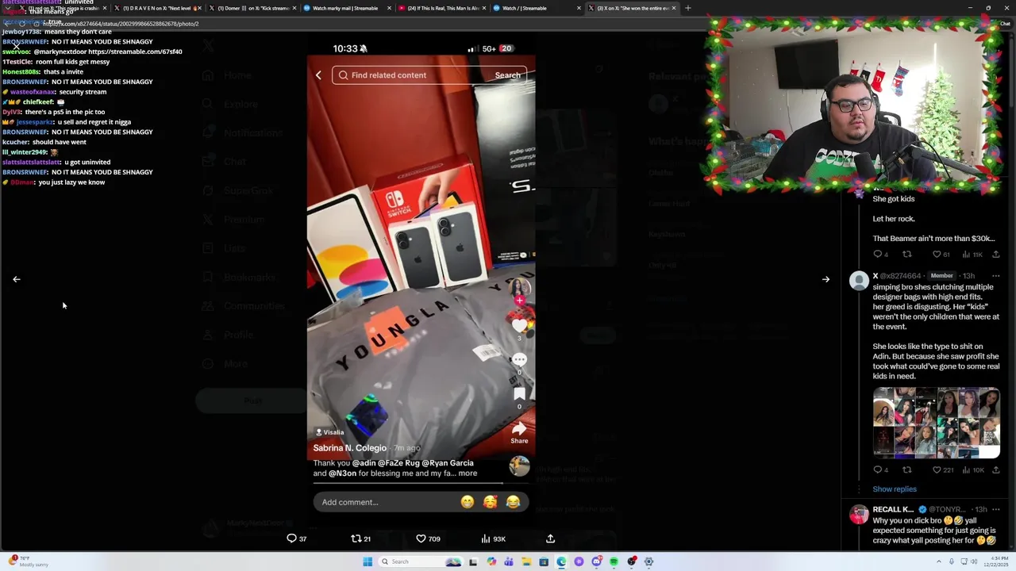Open Spotify from the taskbar

point(614,561)
